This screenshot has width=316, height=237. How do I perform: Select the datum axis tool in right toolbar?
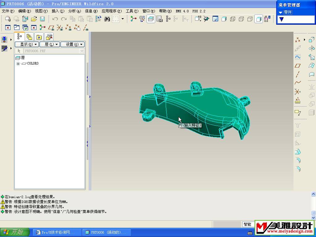click(x=297, y=74)
